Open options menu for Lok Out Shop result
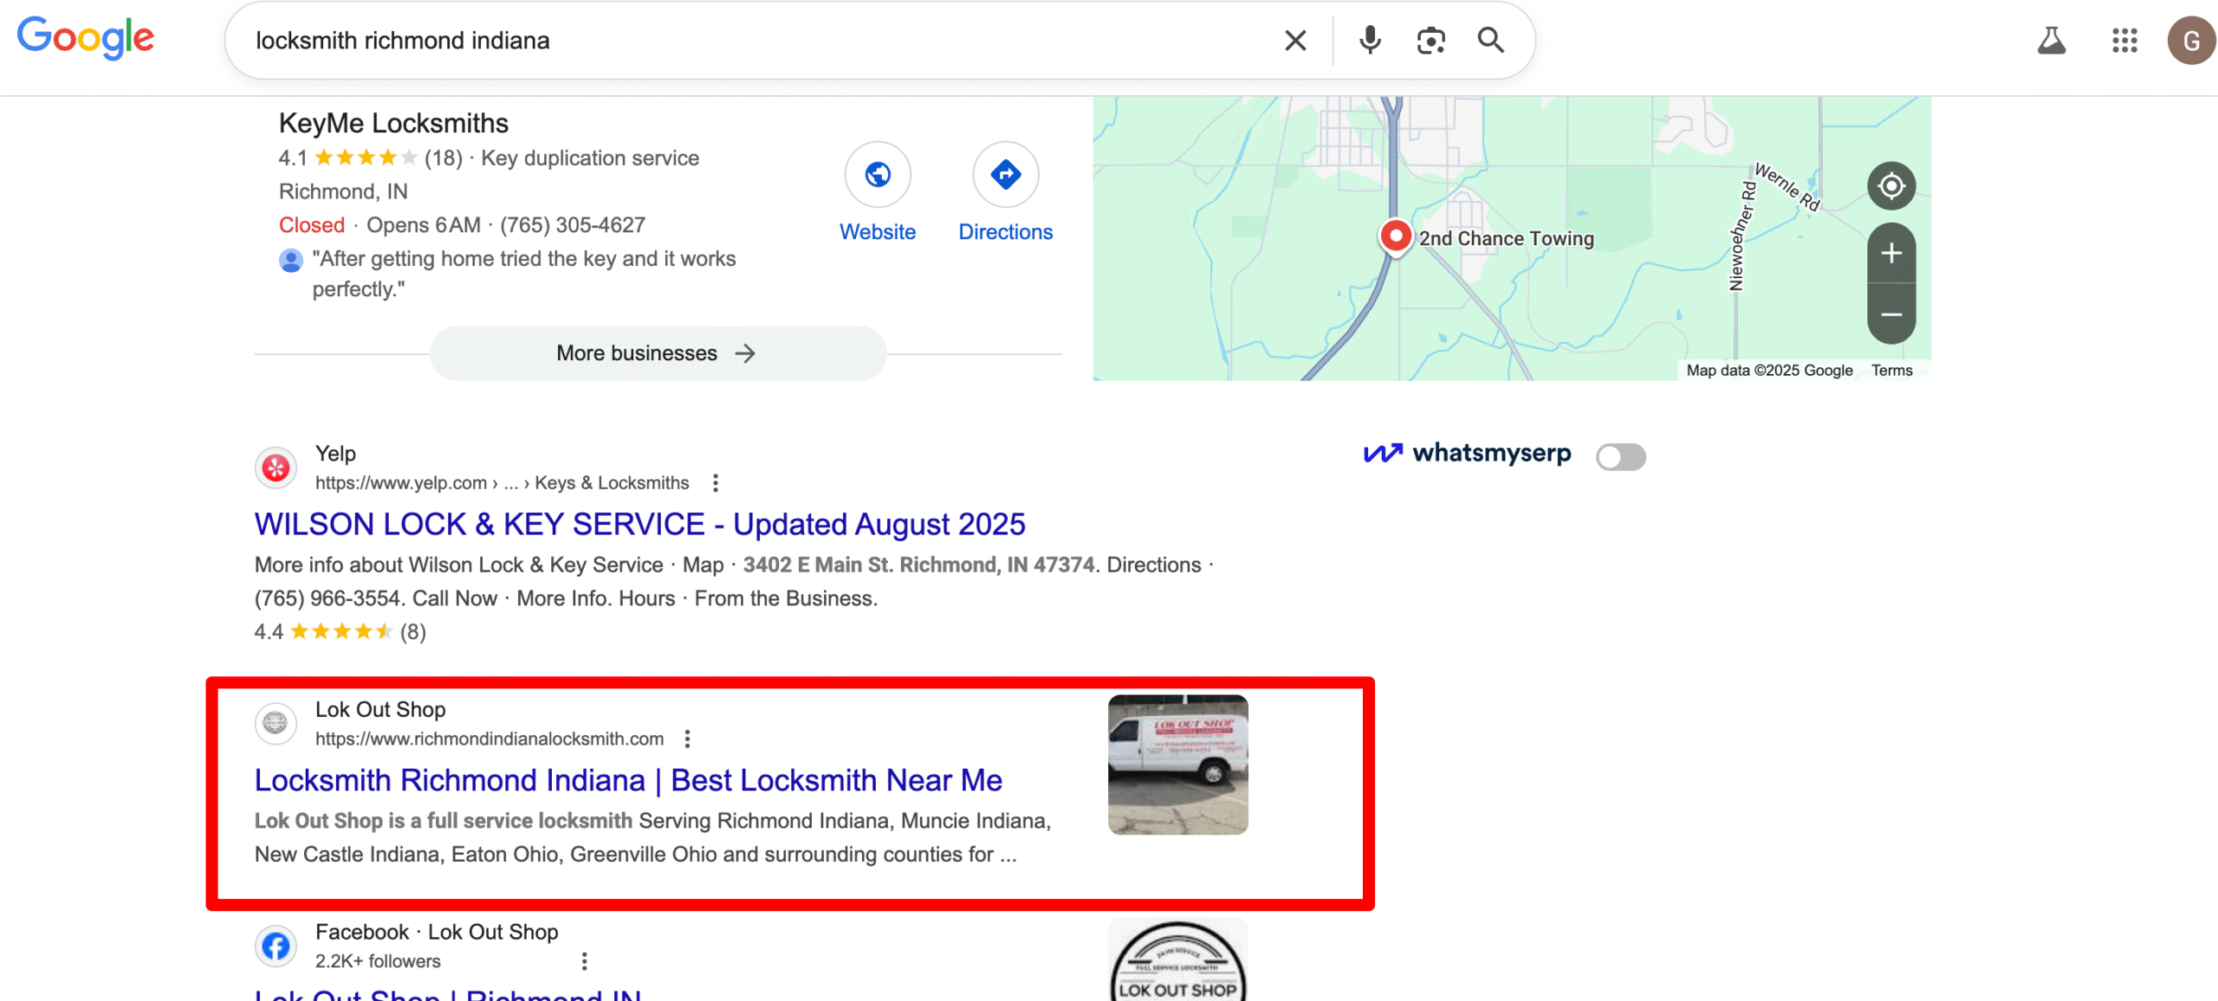 [x=688, y=739]
